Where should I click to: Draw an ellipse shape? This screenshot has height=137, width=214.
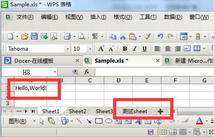(109, 121)
